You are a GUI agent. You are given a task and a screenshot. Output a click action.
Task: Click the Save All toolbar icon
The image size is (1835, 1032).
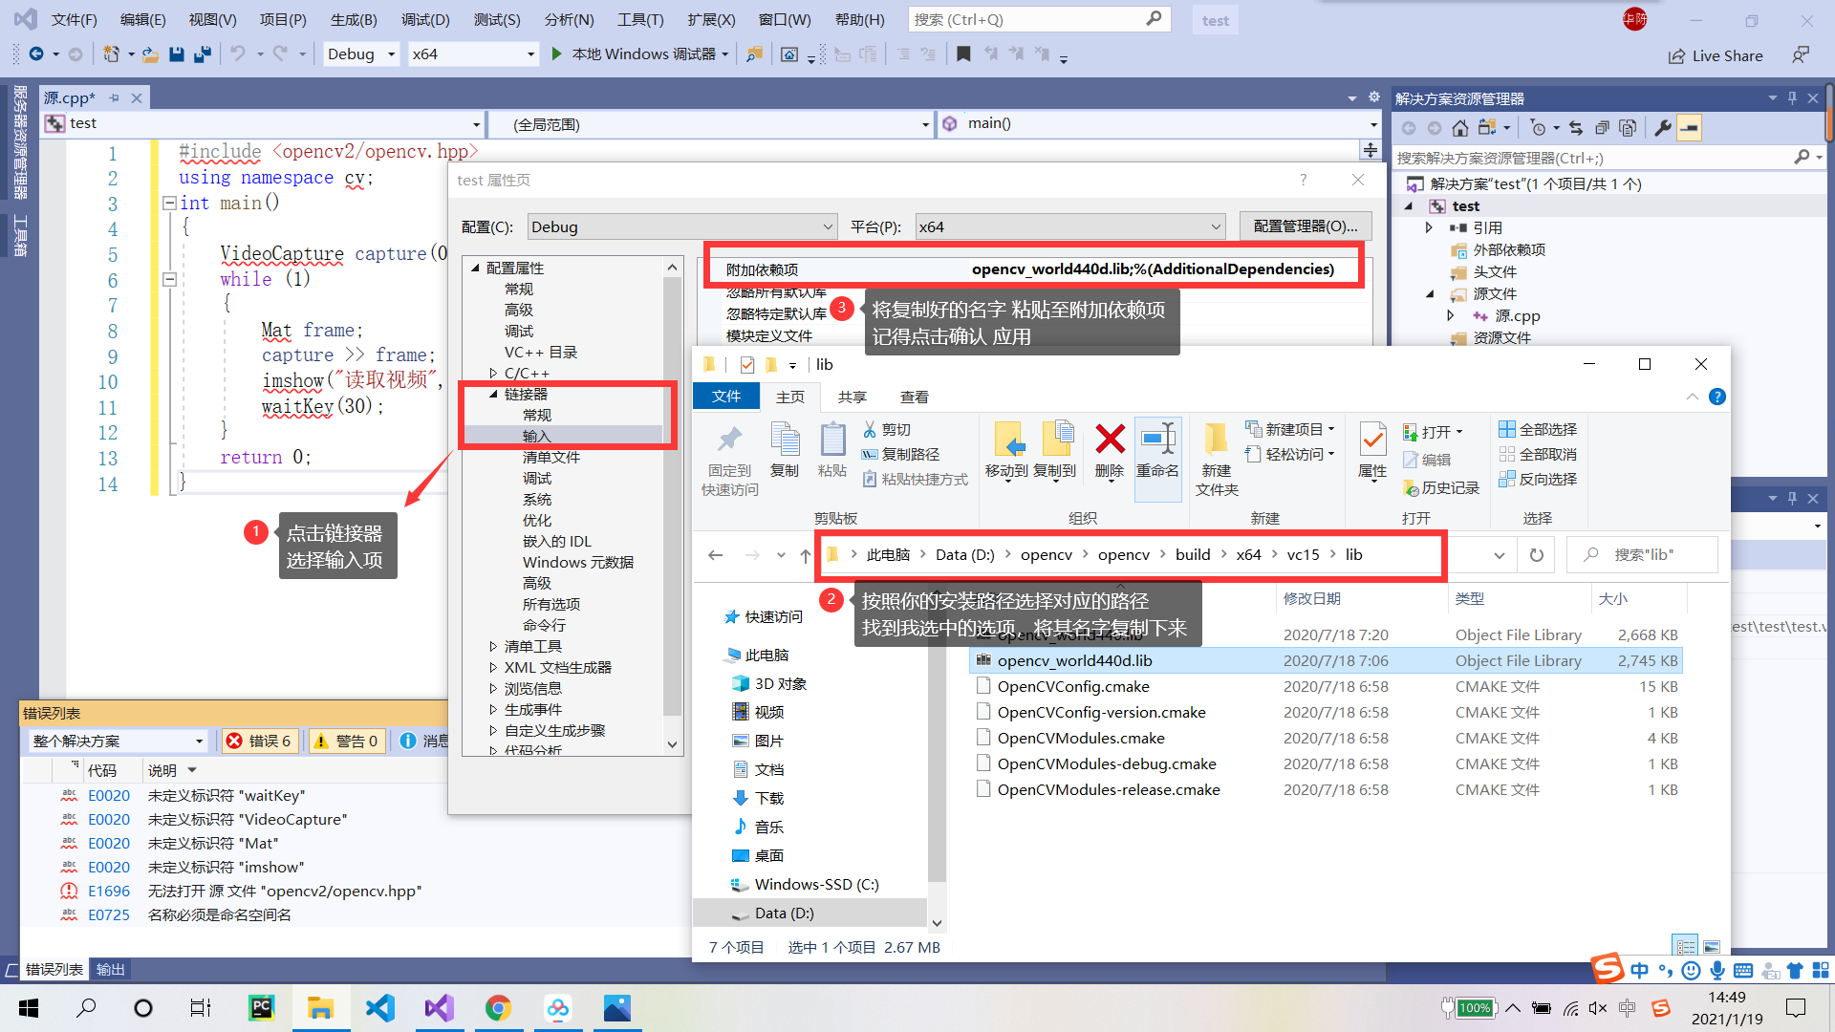point(202,54)
